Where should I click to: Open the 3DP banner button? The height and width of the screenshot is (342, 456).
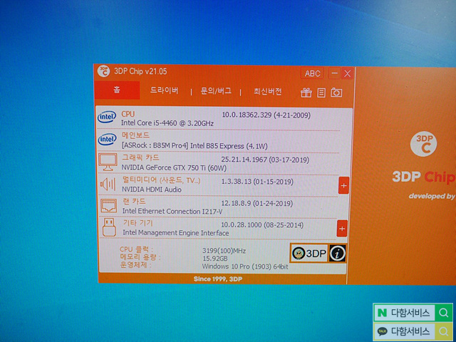[309, 254]
